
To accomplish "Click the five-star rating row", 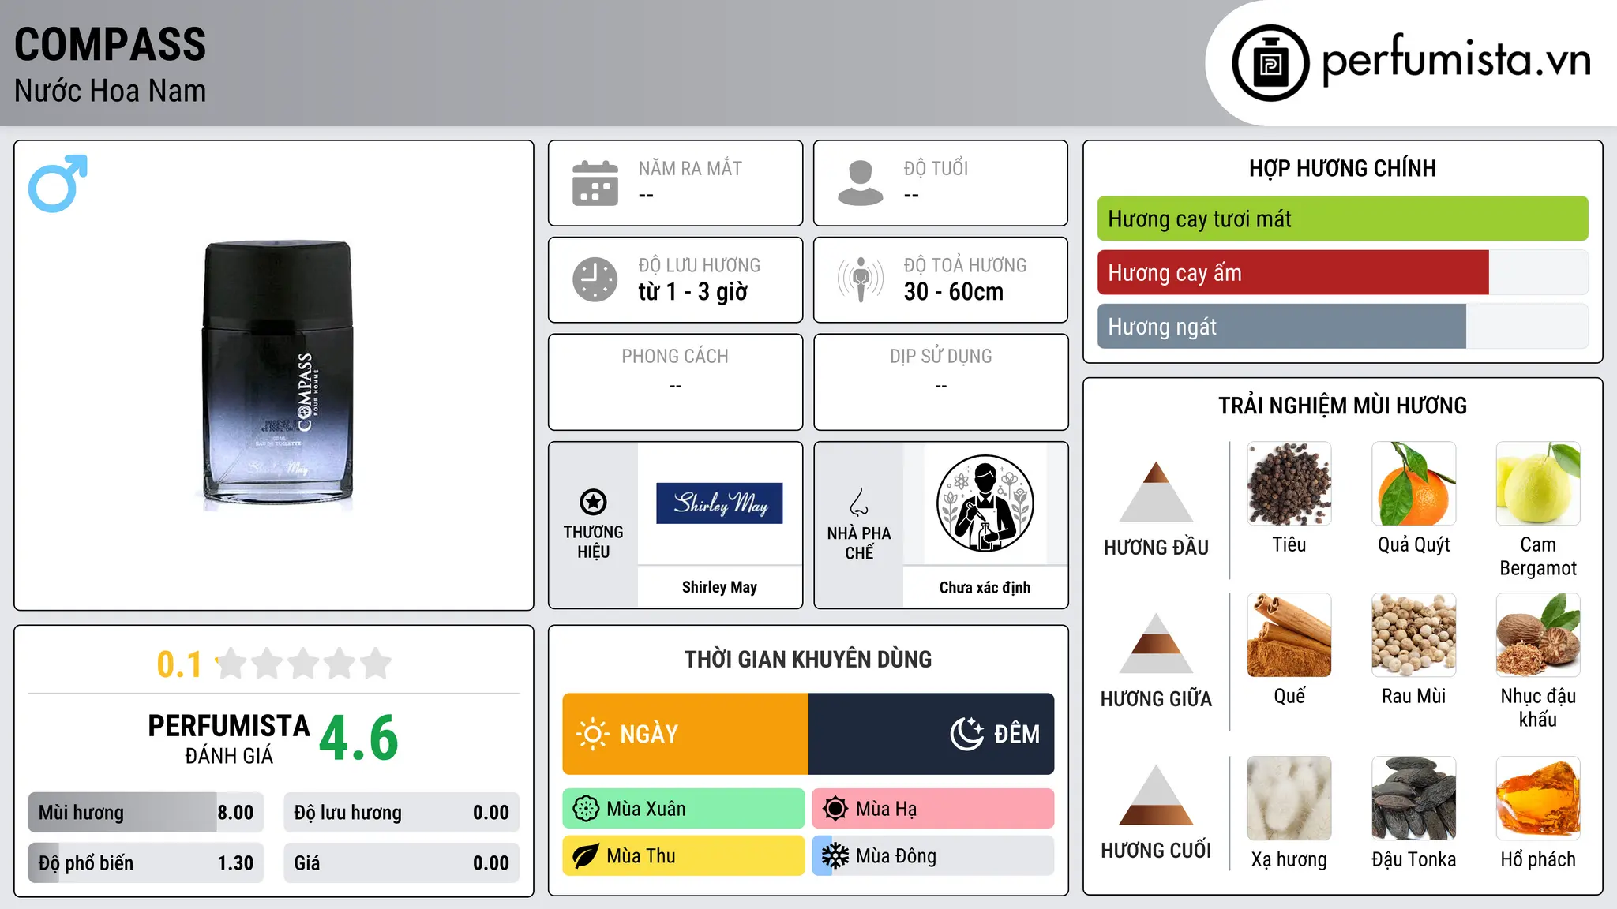I will point(304,664).
